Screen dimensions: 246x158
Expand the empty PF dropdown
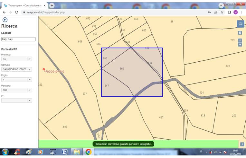click(30, 100)
